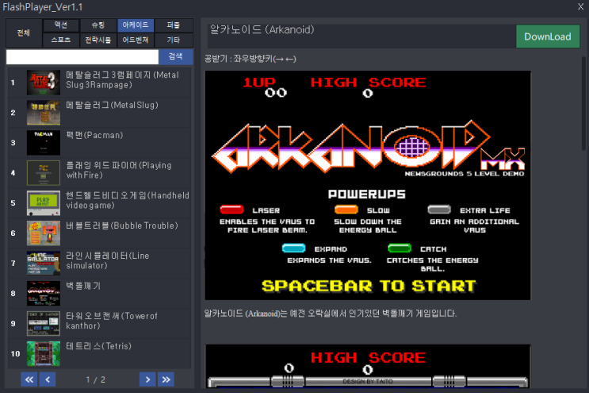
Task: Select the 전체 category tab
Action: click(x=24, y=33)
